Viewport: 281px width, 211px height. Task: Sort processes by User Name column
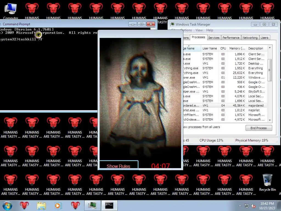point(210,48)
